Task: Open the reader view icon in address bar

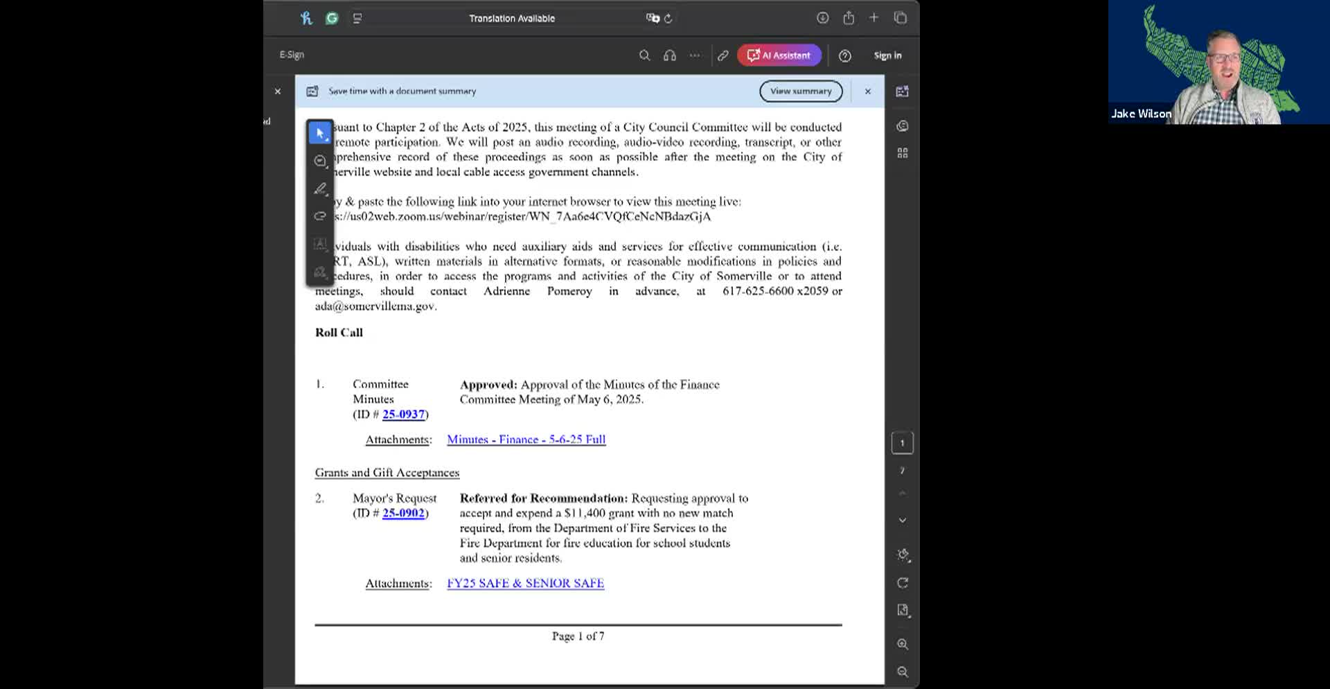Action: 357,19
